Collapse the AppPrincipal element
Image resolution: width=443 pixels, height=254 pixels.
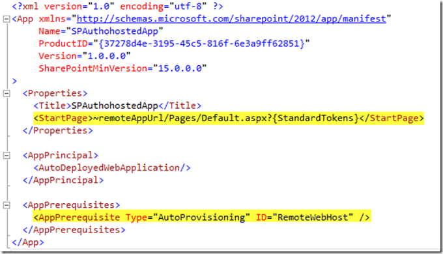7,156
